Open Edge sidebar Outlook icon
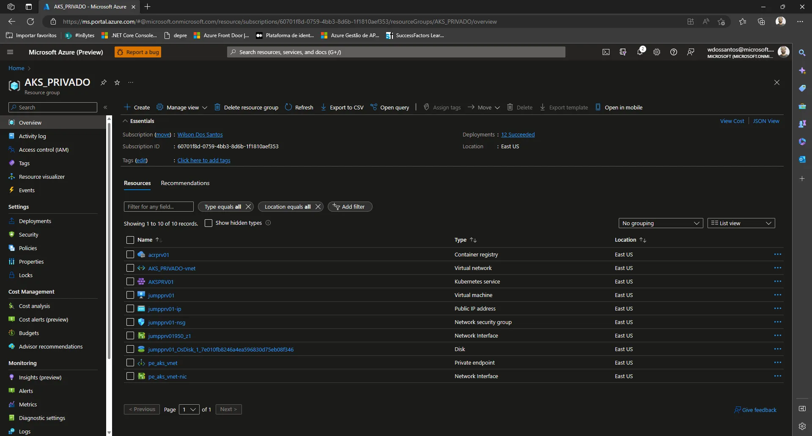 [x=802, y=159]
